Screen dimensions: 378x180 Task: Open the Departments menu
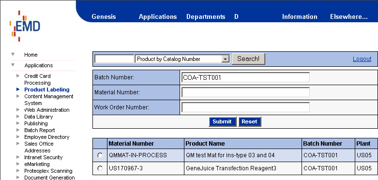[206, 16]
